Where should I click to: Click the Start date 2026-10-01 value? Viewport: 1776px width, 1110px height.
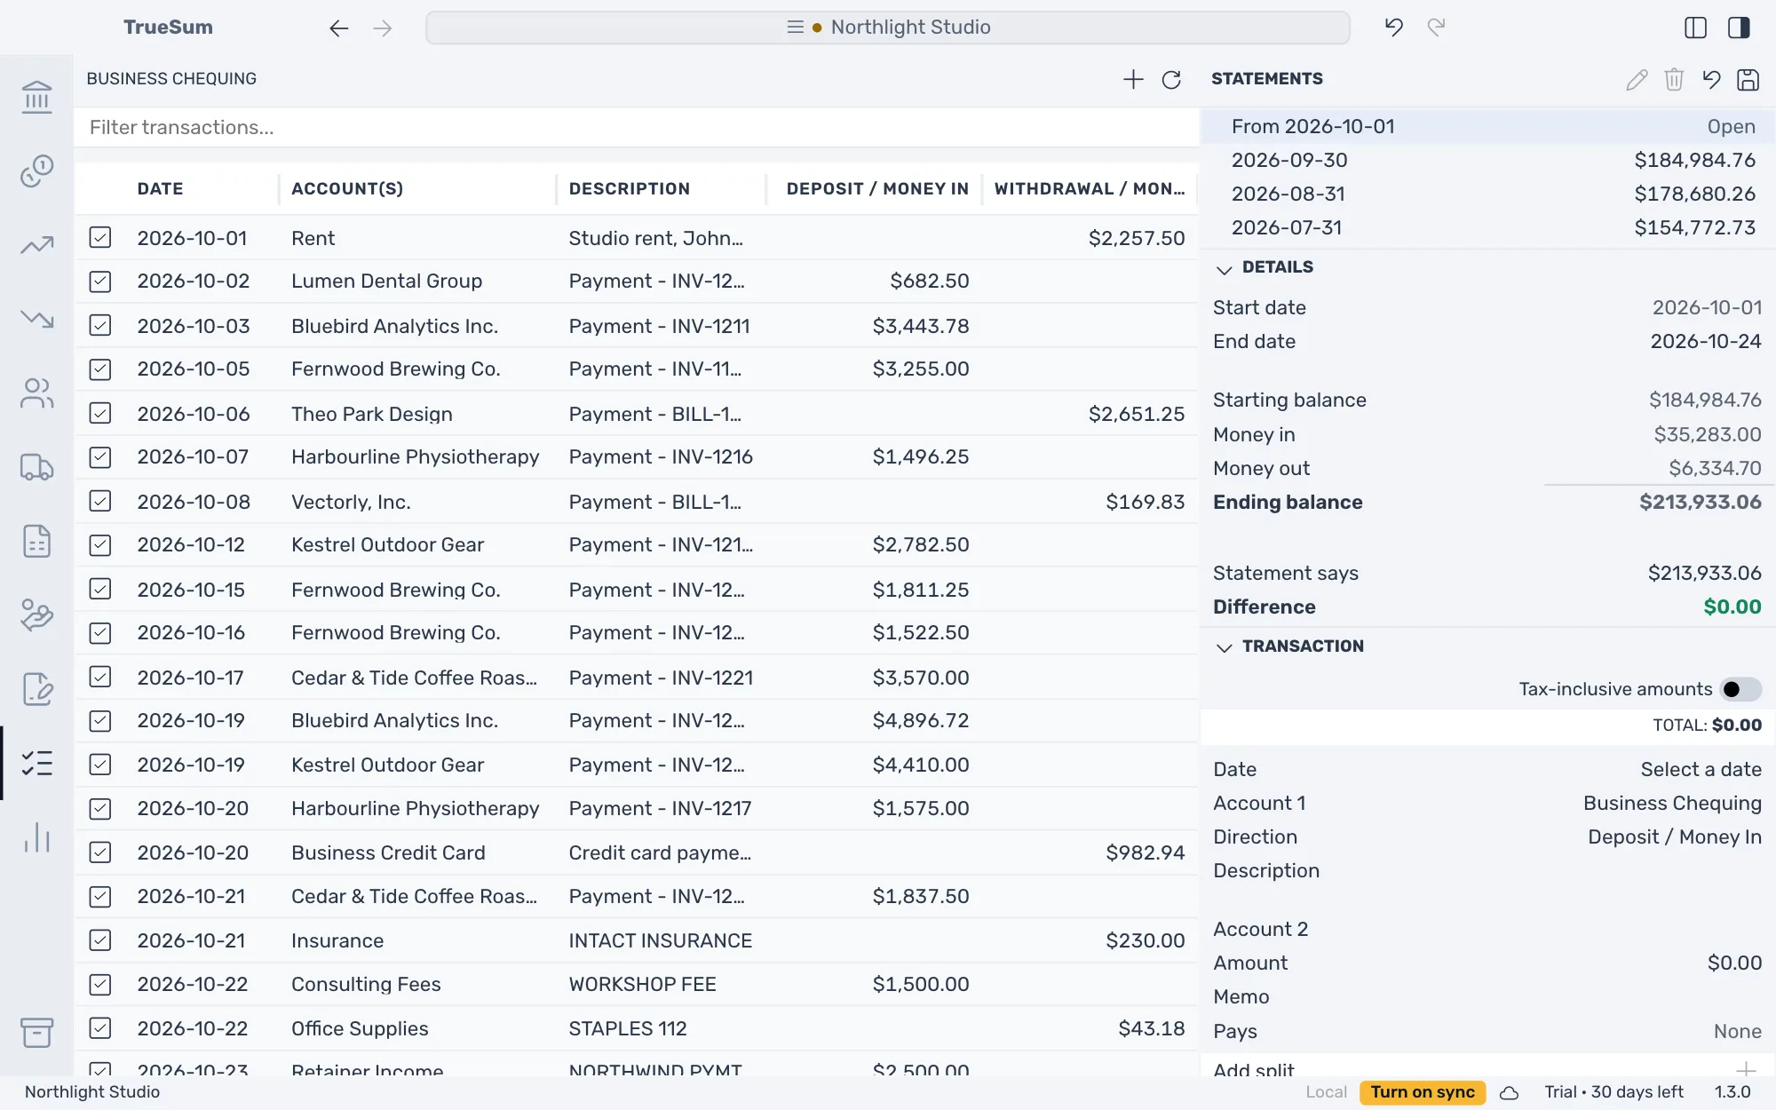(x=1707, y=307)
